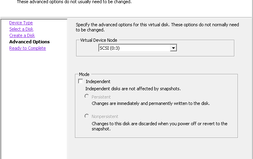253x159 pixels.
Task: Click the Virtual Device Node group title
Action: (x=99, y=40)
